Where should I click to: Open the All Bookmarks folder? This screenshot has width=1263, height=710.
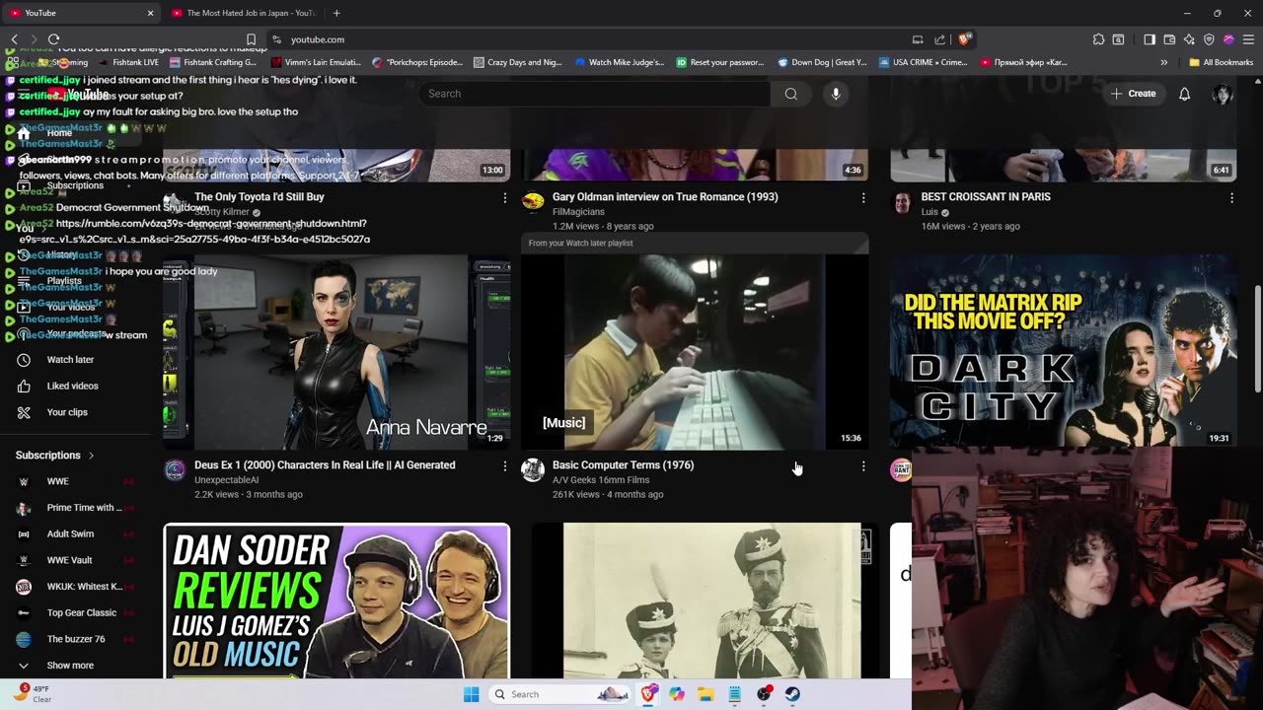(1222, 62)
